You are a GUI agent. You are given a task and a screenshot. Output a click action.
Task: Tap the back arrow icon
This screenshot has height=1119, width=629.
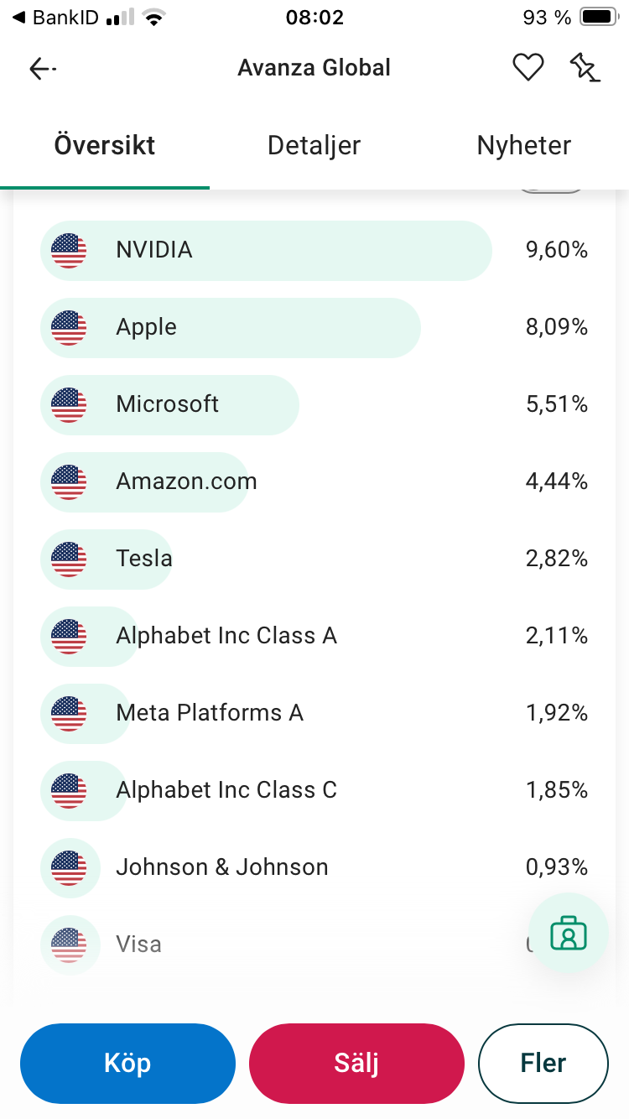(41, 69)
